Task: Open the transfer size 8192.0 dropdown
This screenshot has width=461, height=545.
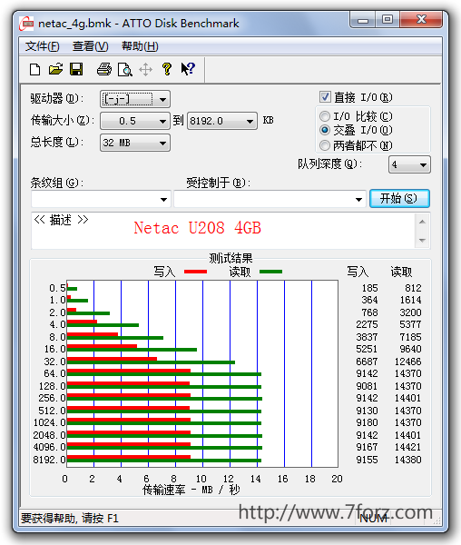Action: [222, 121]
